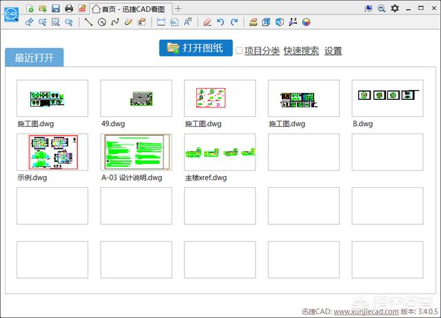Click the zoom extents double-magnifier icon
The image size is (441, 318).
69,22
